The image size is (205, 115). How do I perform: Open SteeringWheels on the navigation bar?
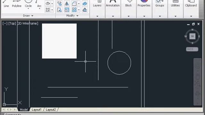point(198,65)
